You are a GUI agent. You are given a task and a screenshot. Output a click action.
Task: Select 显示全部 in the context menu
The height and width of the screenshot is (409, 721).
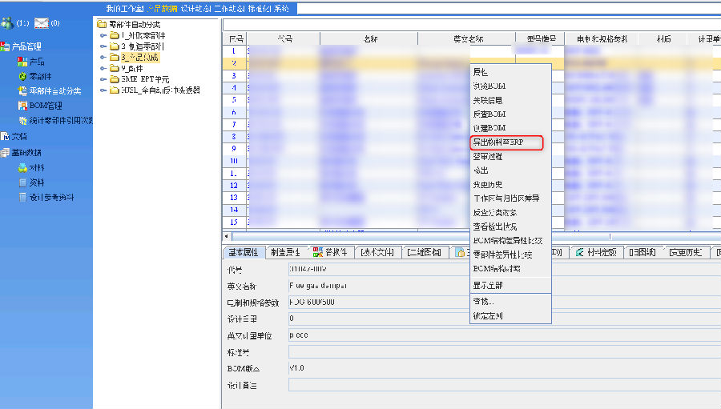[488, 286]
